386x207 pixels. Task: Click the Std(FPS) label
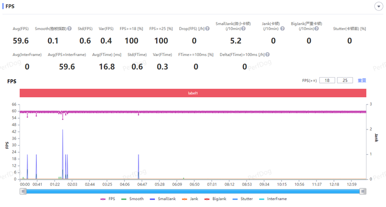(85, 29)
